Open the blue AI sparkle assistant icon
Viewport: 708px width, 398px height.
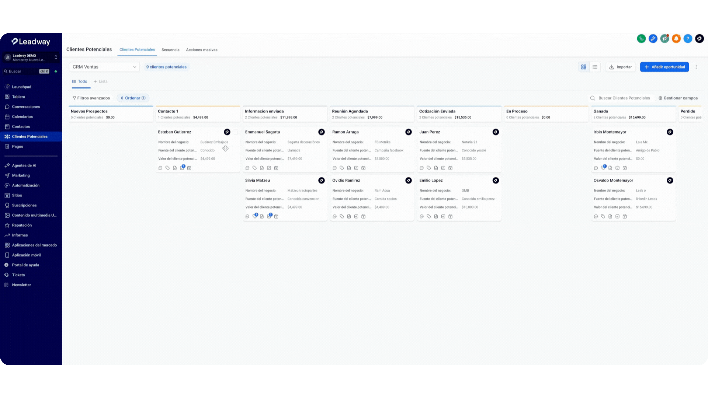[x=653, y=39]
